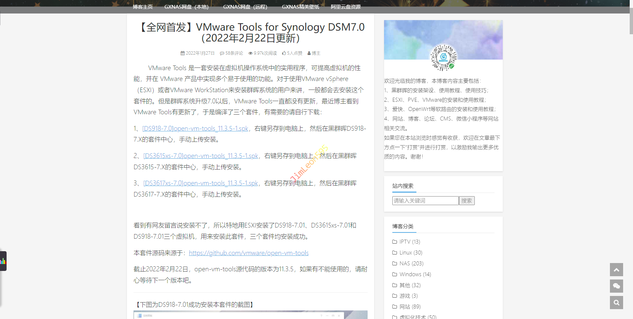Screen dimensions: 633x319
Task: Open the NAS (203) category
Action: tap(411, 263)
